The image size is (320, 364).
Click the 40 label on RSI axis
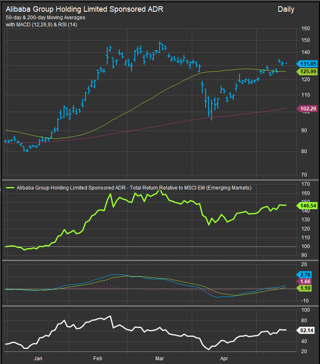point(304,341)
